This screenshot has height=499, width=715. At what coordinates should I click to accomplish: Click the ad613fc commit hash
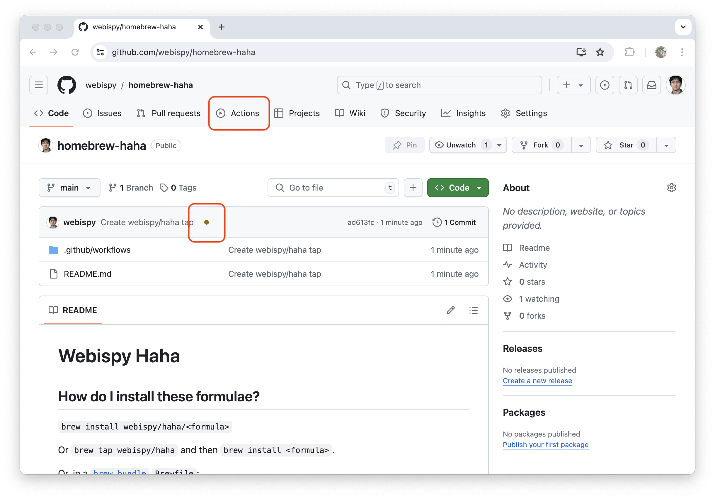click(361, 222)
